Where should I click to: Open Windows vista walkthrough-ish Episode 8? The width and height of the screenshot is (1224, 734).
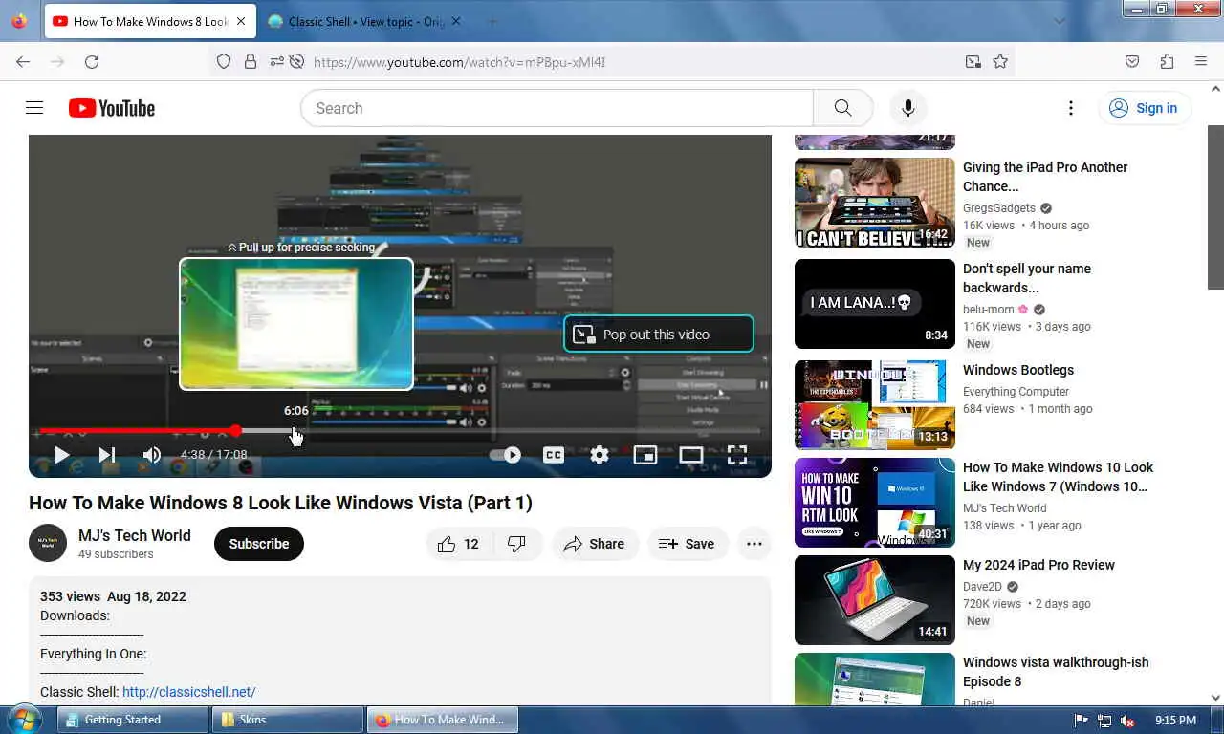point(1056,672)
